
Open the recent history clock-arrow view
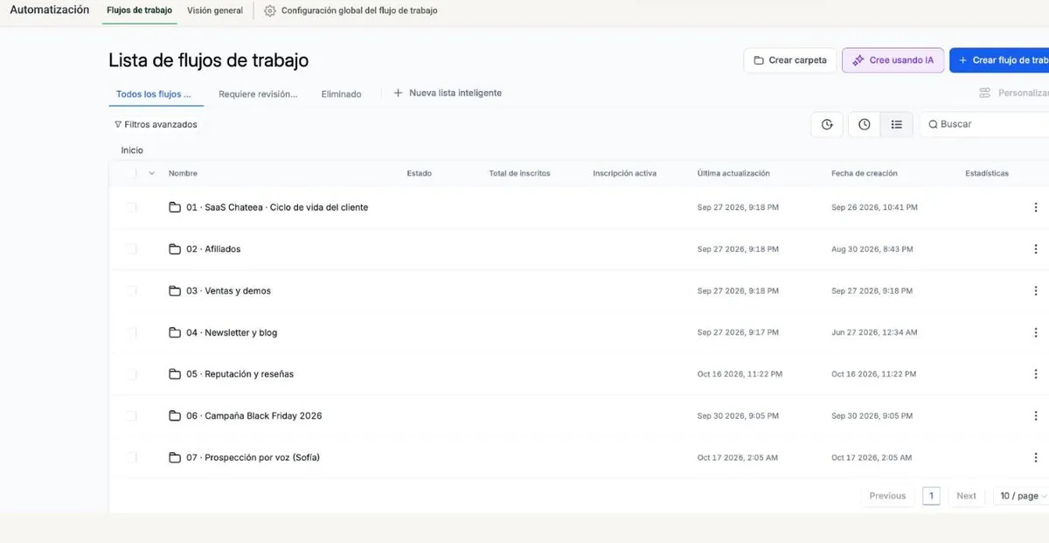point(828,124)
